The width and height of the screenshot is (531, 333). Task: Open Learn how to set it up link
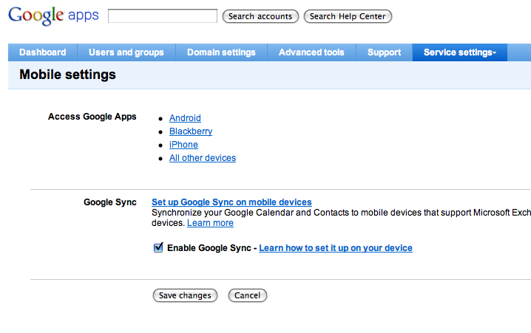pos(336,248)
